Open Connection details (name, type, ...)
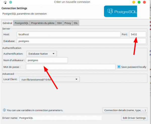 coord(125,110)
